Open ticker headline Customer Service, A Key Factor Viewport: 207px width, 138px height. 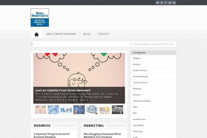(x=154, y=44)
